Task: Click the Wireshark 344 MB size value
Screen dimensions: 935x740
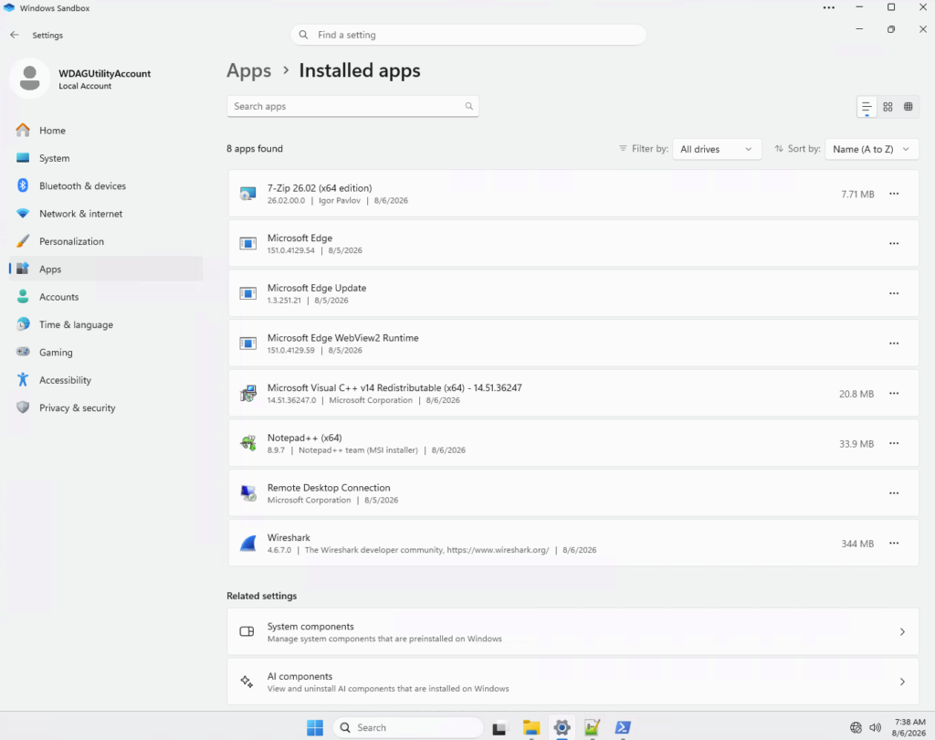Action: pos(857,544)
